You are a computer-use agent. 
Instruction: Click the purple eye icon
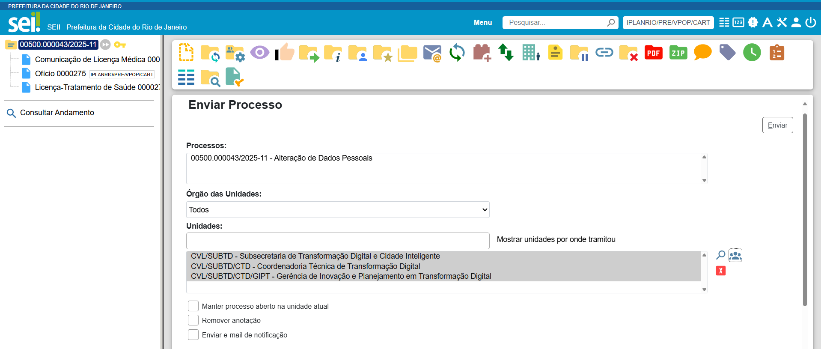click(259, 53)
